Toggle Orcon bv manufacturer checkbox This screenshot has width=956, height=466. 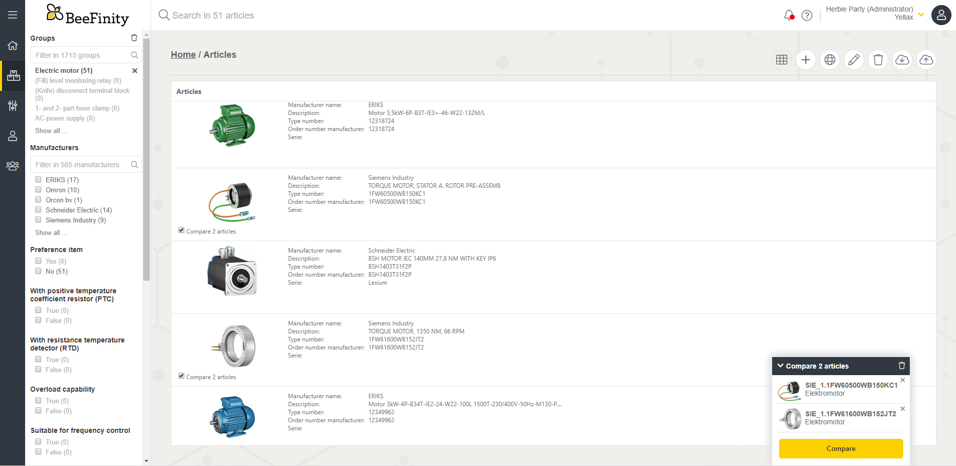tap(38, 199)
